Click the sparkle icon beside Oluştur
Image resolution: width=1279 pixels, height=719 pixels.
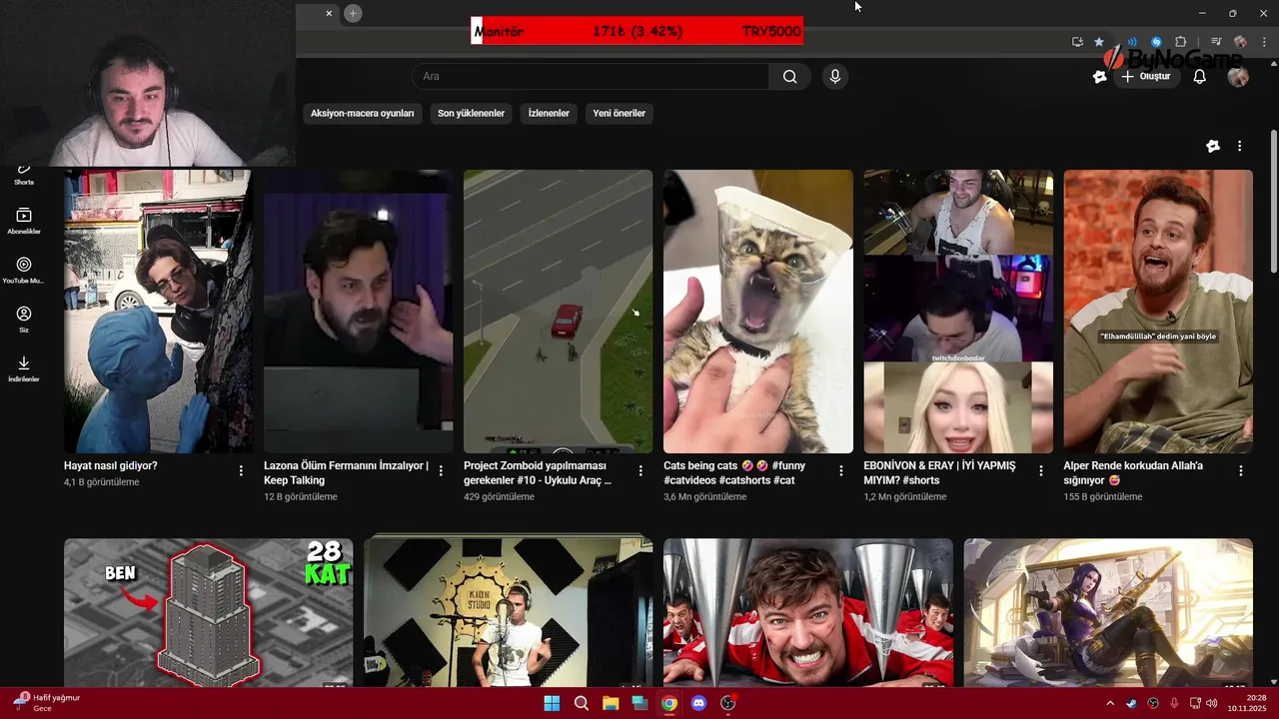(1100, 77)
